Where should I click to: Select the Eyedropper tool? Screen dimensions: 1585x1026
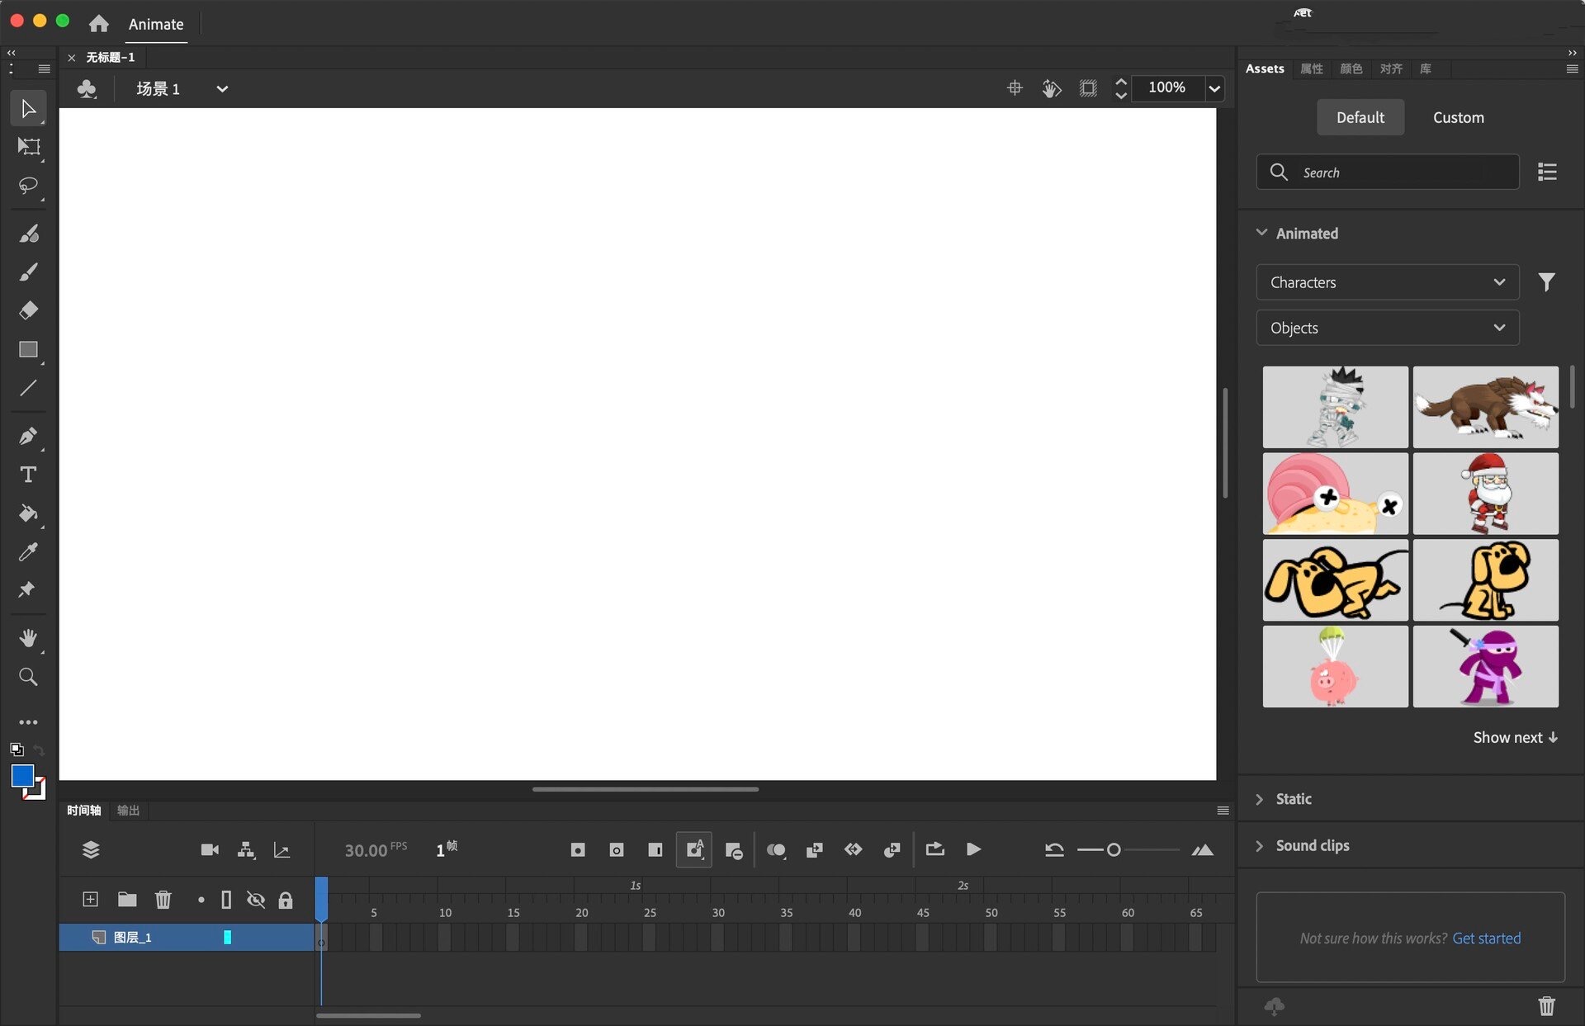pyautogui.click(x=28, y=551)
